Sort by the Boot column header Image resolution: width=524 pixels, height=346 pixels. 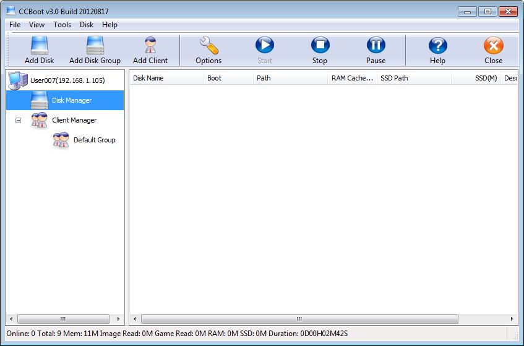pyautogui.click(x=228, y=78)
